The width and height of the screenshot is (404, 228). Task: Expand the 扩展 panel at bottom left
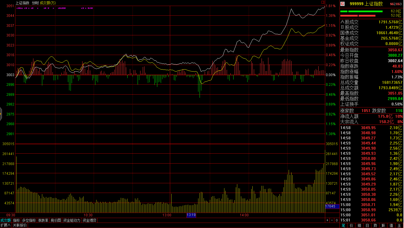pos(6,225)
